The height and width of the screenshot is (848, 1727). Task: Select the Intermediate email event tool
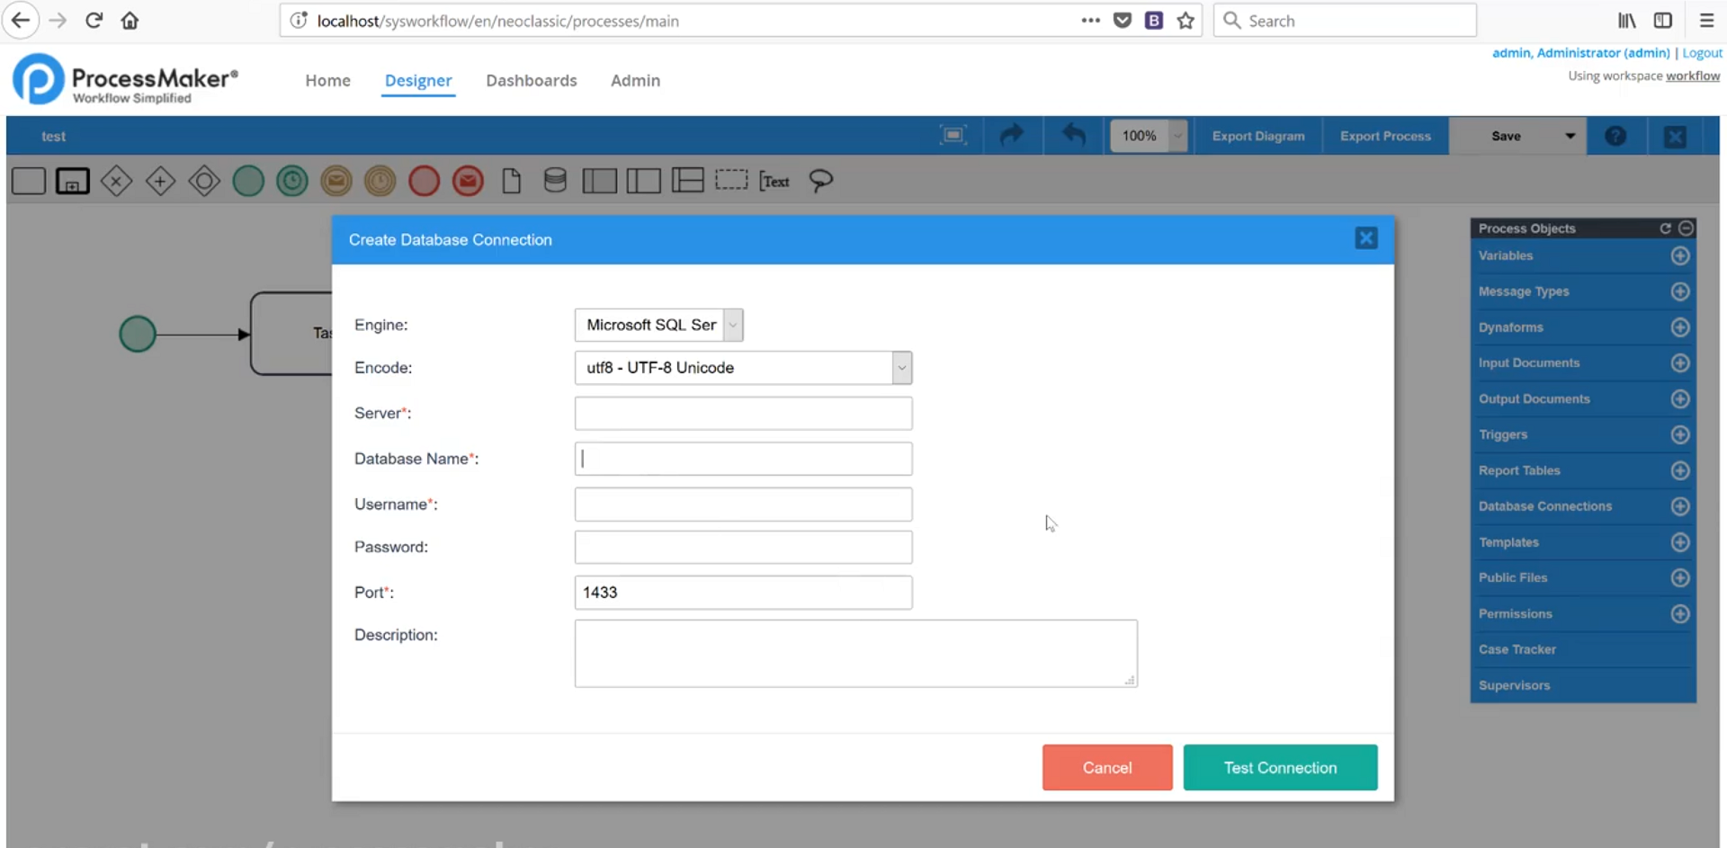click(x=336, y=181)
